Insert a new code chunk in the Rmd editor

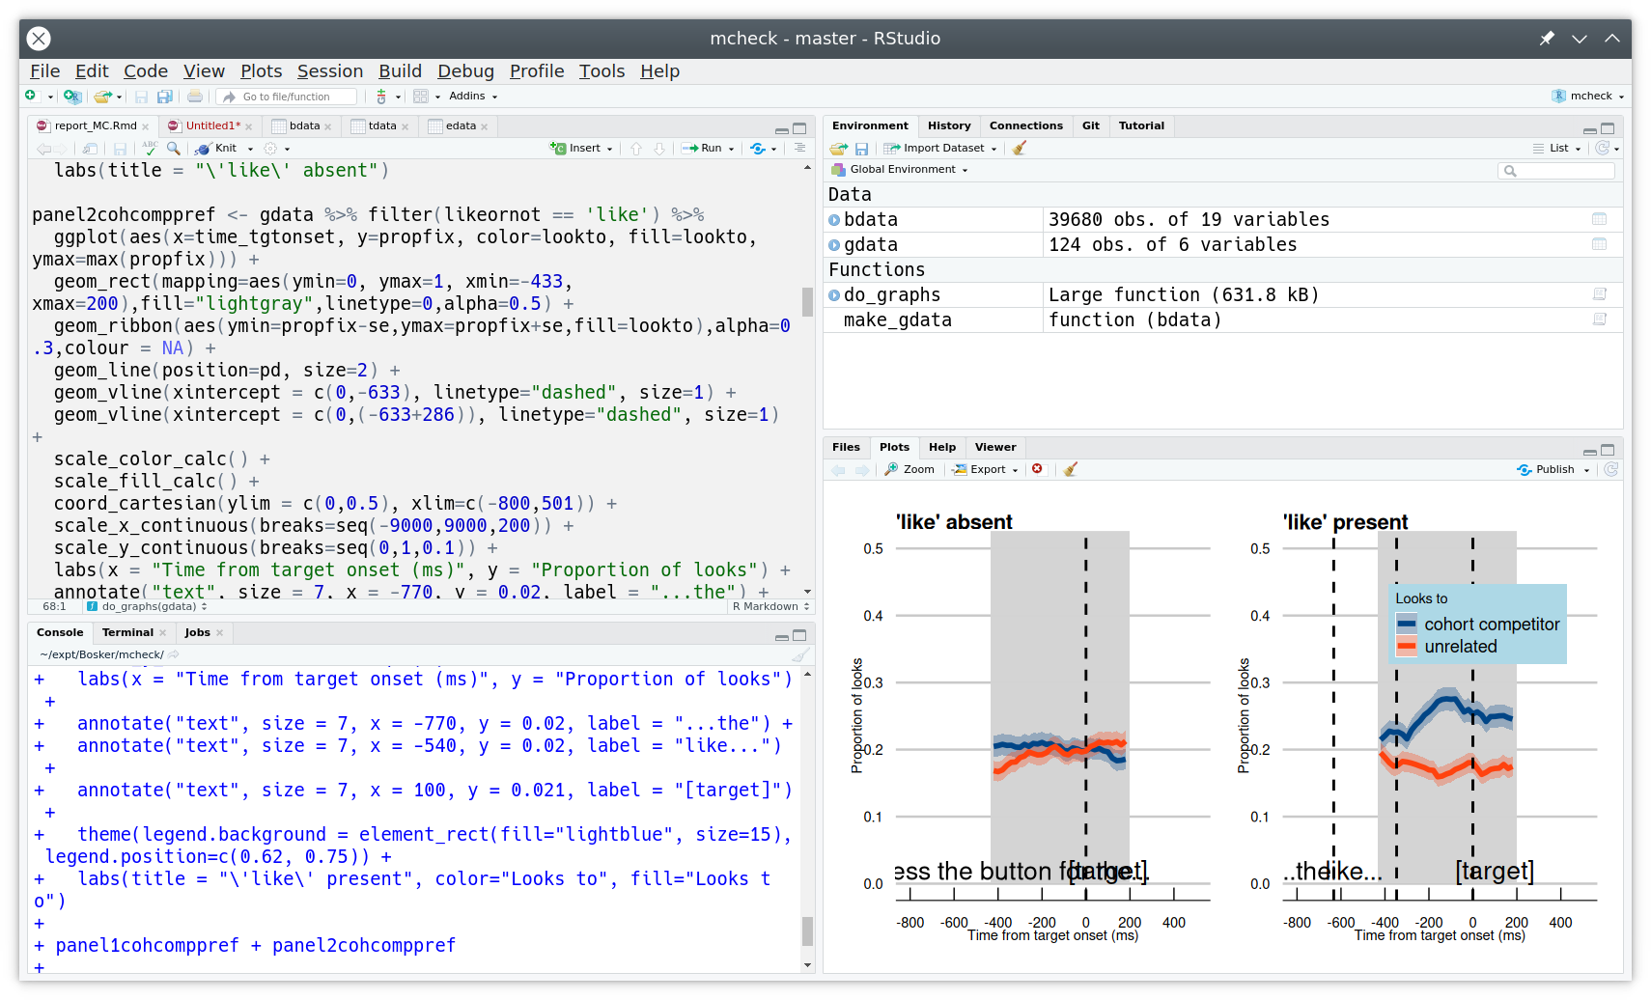point(579,148)
